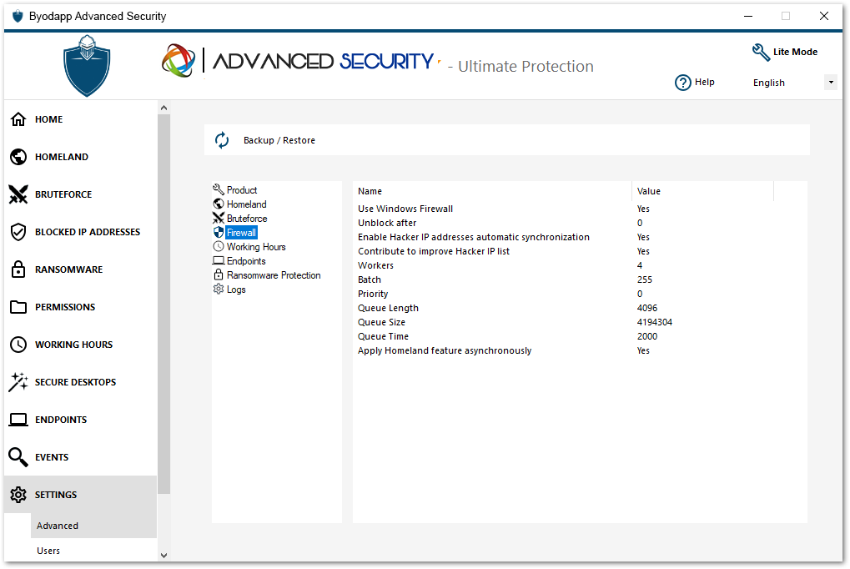Screen dimensions: 850x569
Task: Select Ransomware Protection label in tree
Action: pos(274,275)
